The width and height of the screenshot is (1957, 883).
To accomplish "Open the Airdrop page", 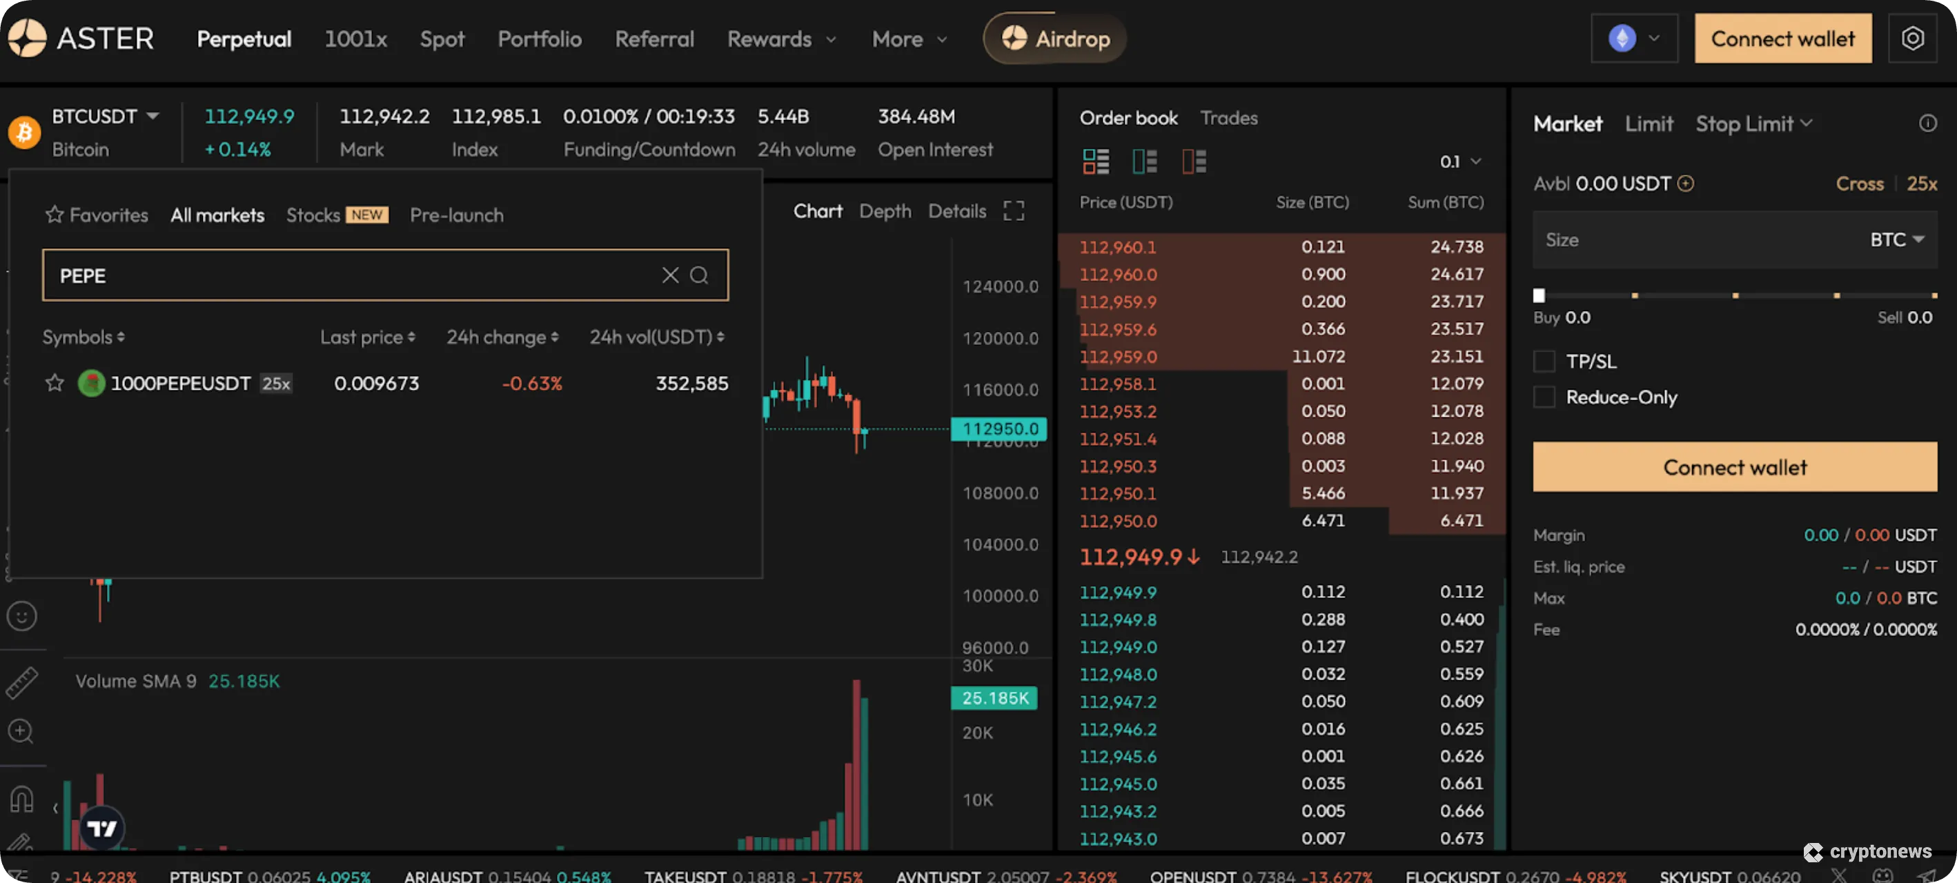I will point(1054,38).
